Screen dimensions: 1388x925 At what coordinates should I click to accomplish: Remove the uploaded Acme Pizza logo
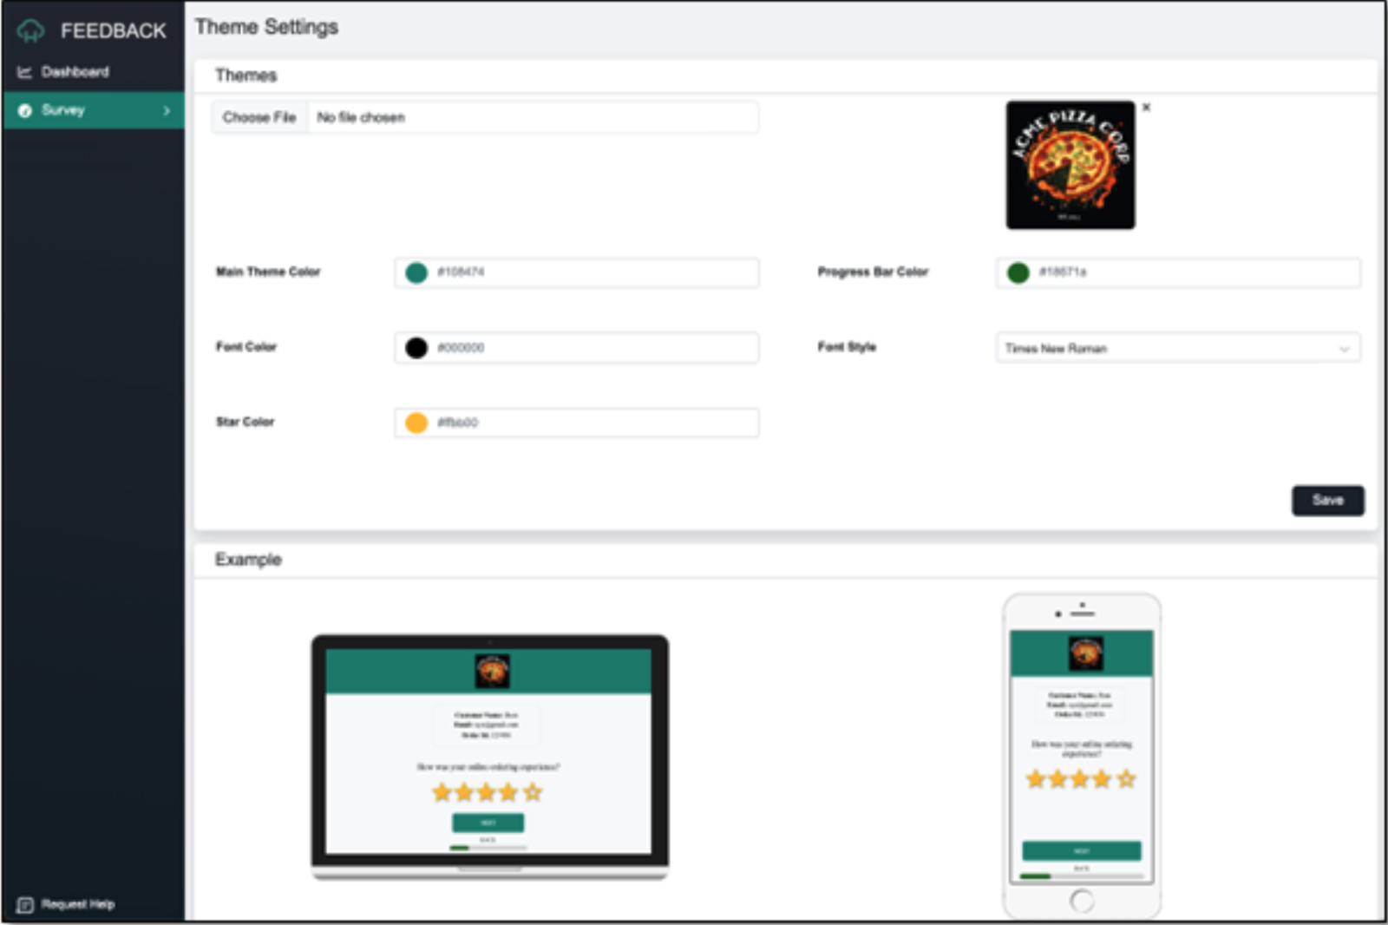click(1147, 108)
